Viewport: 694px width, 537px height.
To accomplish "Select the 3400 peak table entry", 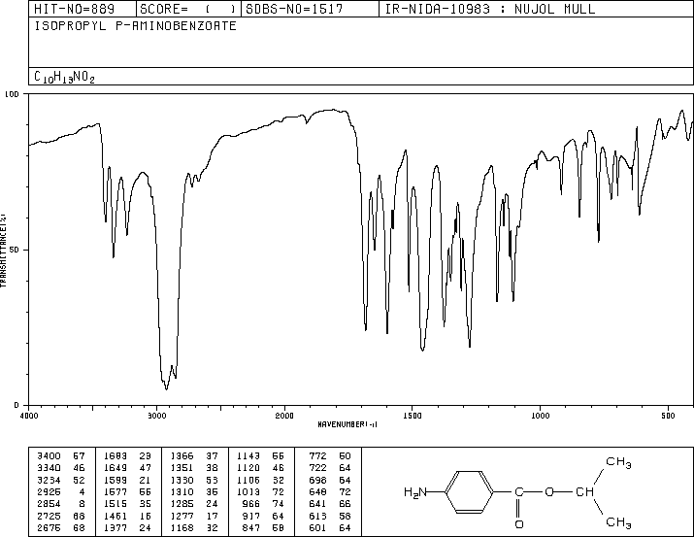I will click(x=61, y=456).
